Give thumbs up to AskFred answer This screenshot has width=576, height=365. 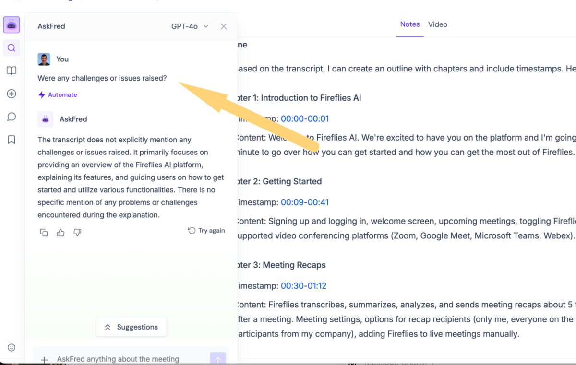(60, 233)
